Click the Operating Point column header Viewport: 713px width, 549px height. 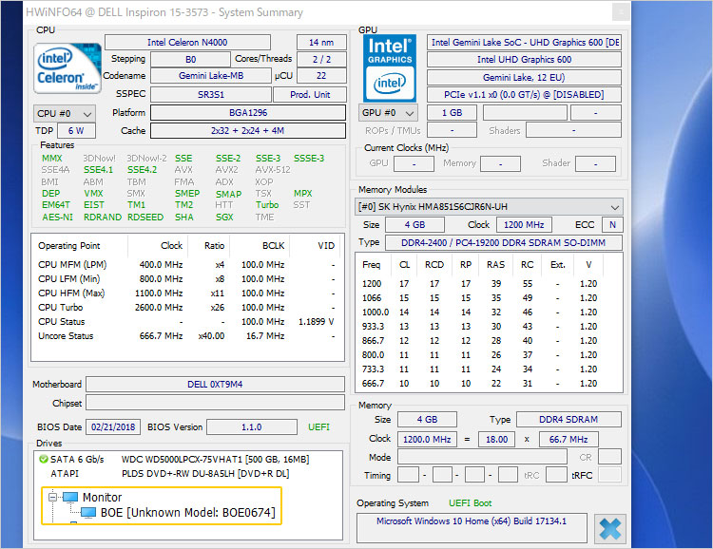point(69,246)
